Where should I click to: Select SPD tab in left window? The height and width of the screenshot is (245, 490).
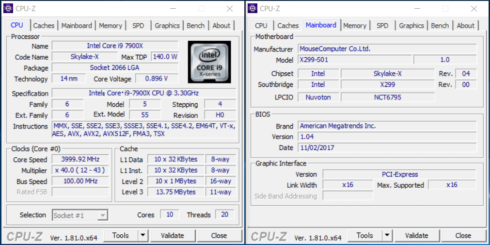(x=138, y=26)
